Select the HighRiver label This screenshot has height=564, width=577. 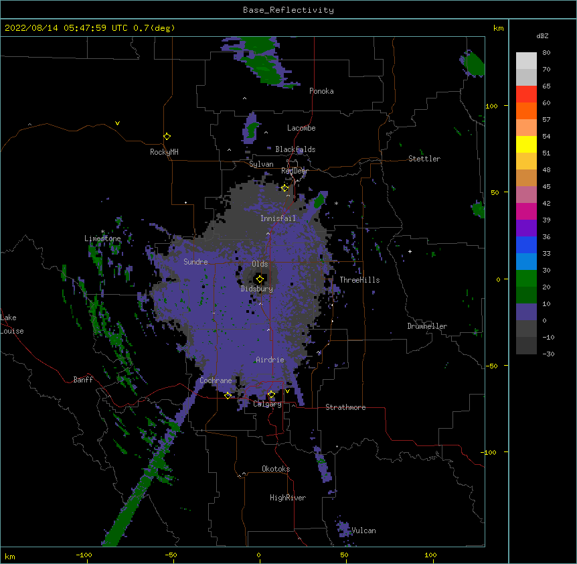click(288, 498)
